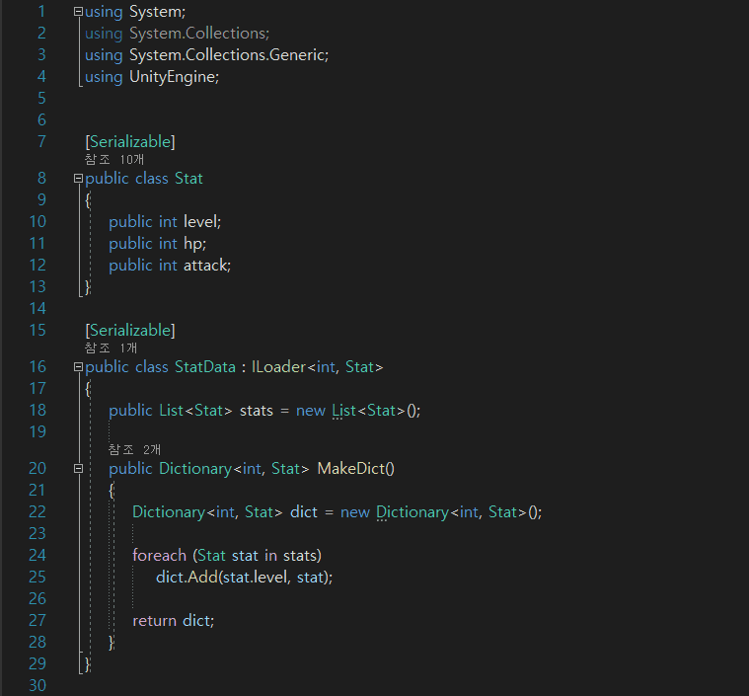Collapse the MakeDict method fold marker

click(78, 468)
